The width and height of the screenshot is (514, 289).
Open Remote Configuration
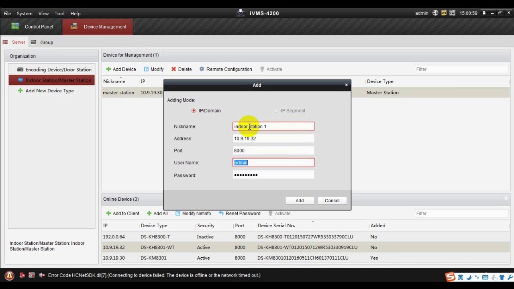(226, 69)
